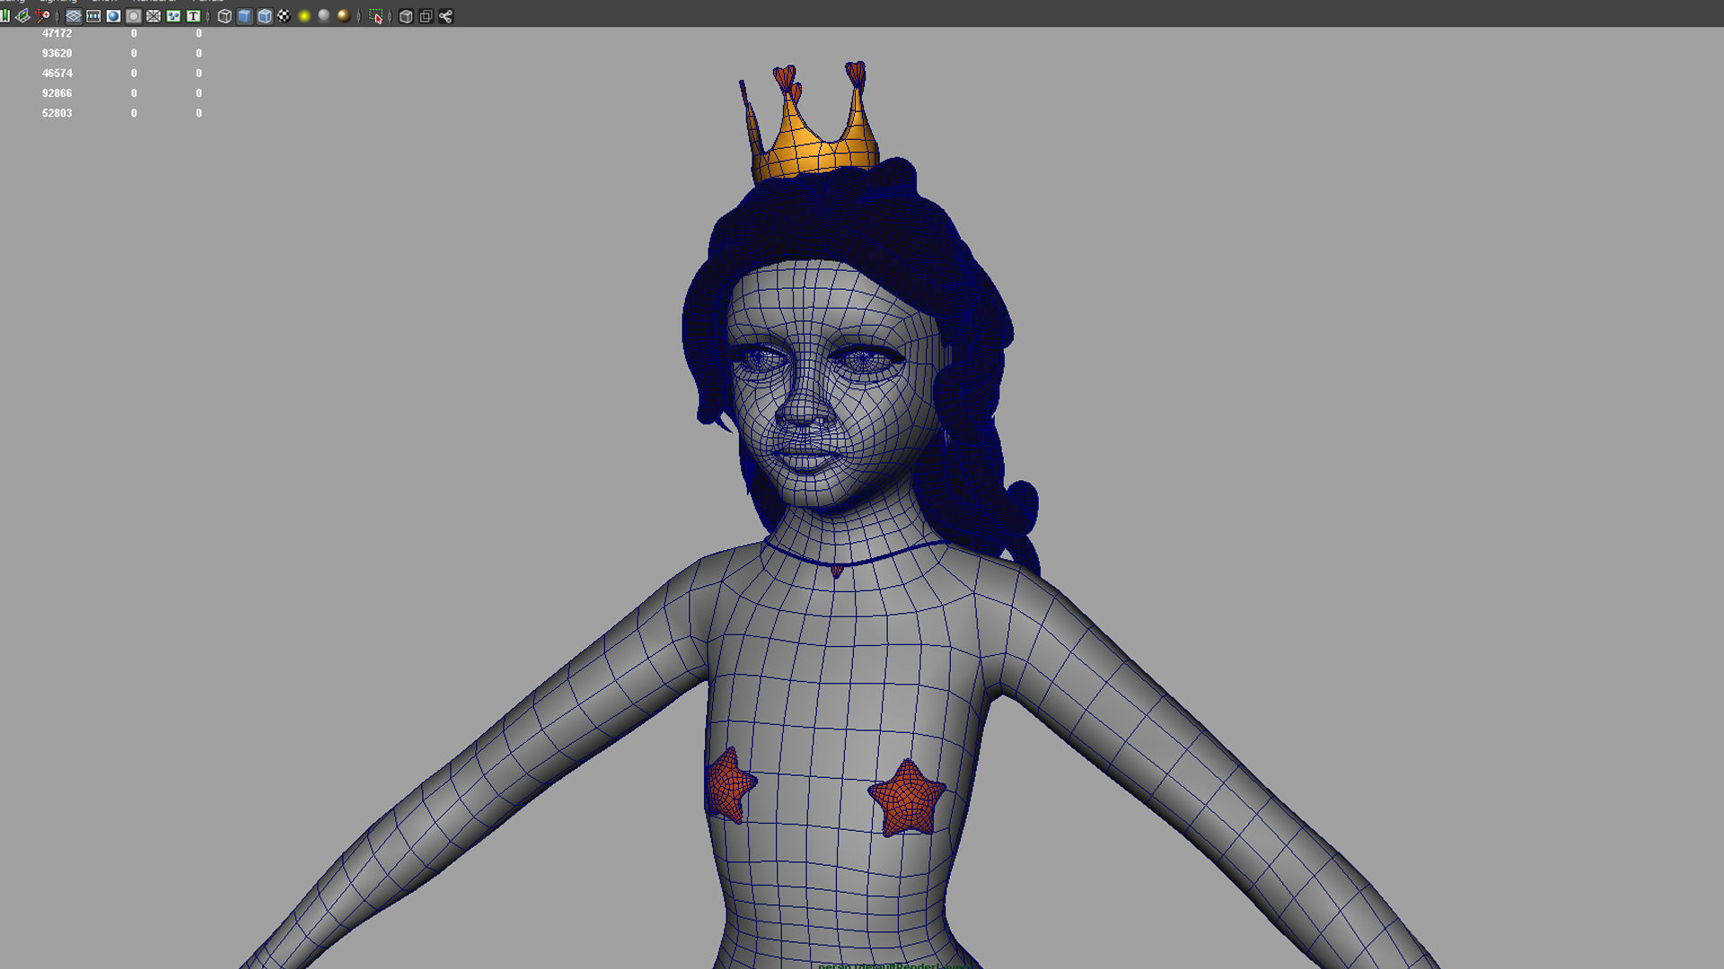Enable the 2D pan/zoom tool
The image size is (1724, 969).
[x=43, y=16]
